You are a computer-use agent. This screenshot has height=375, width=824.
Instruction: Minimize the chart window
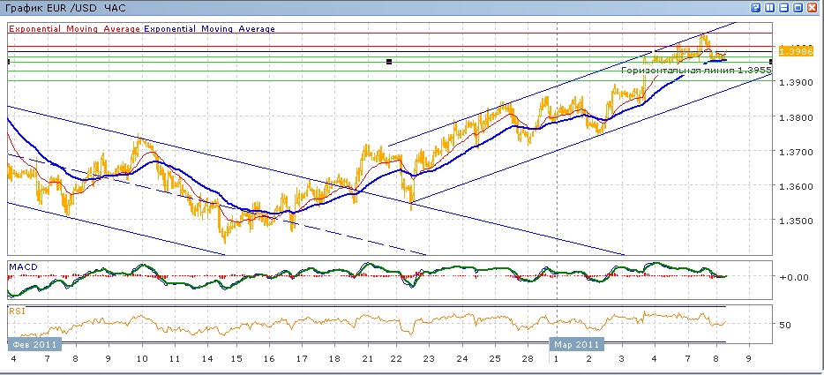pos(784,7)
